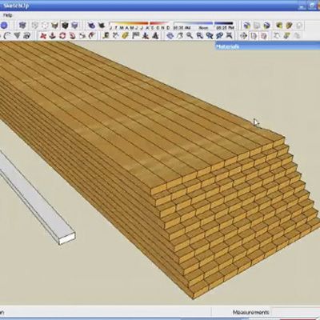Toggle Display Section Cuts
Image resolution: width=320 pixels, height=320 pixels.
click(264, 35)
